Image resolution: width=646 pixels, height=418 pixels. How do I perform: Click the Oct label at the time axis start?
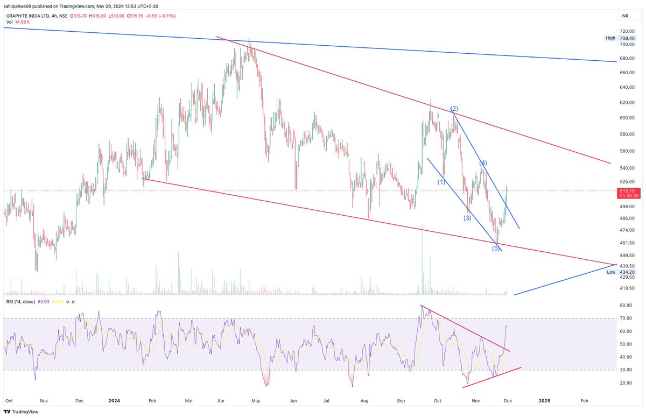9,400
